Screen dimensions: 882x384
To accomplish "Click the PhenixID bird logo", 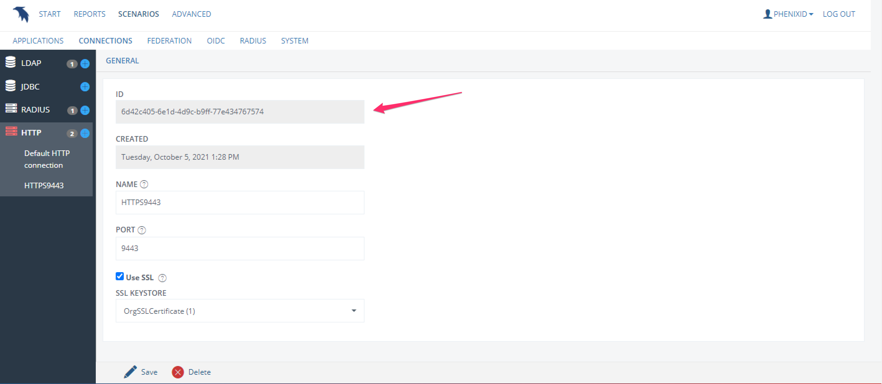I will 21,14.
